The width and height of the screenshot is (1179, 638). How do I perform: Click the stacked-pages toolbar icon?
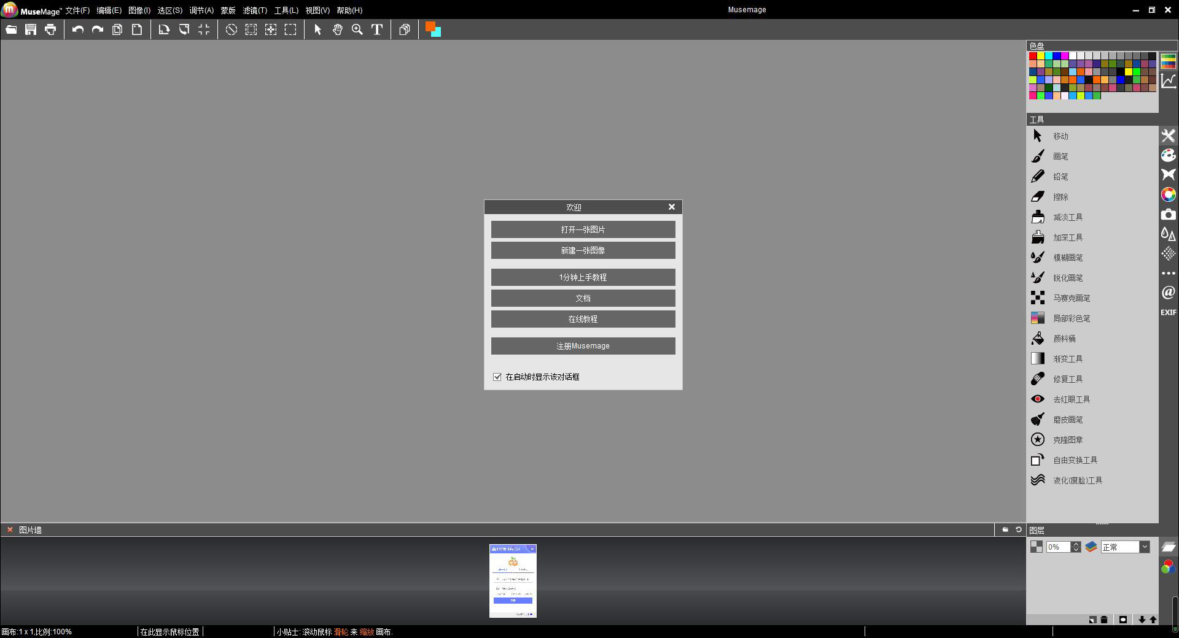pyautogui.click(x=405, y=29)
